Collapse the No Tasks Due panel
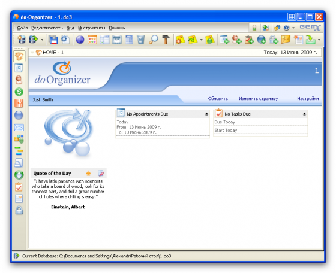 coord(305,114)
